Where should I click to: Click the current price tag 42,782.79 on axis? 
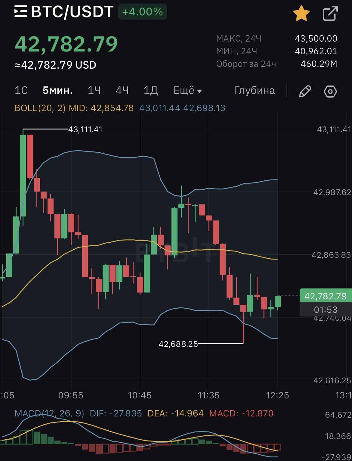[x=326, y=296]
